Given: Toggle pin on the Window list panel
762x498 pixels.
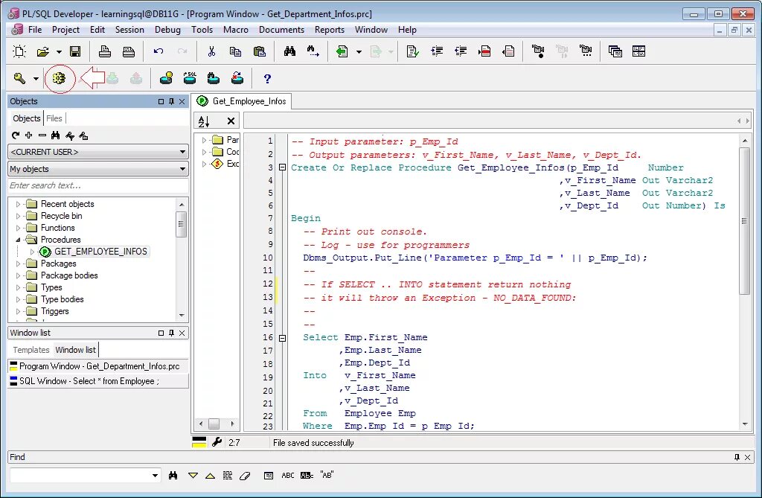Looking at the screenshot, I should [x=172, y=333].
